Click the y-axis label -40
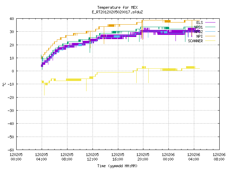The height and width of the screenshot is (169, 226). tap(11, 124)
